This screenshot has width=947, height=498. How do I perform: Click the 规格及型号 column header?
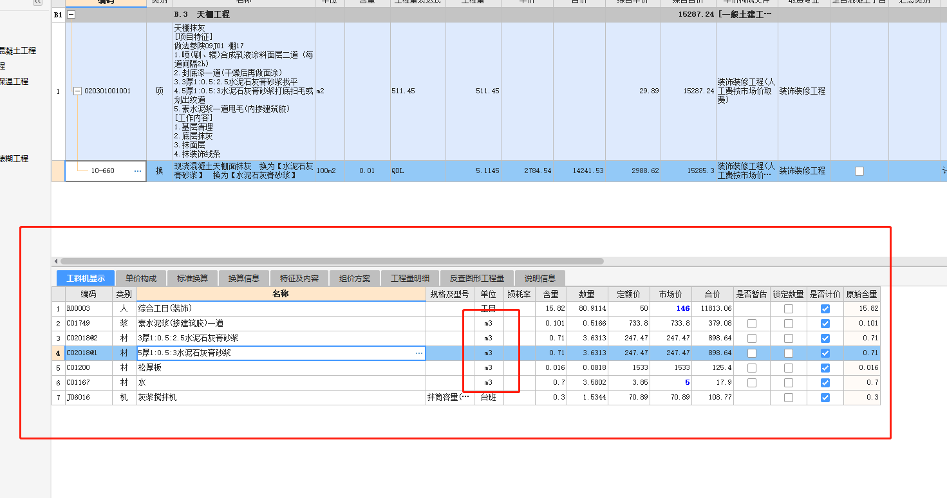(450, 294)
